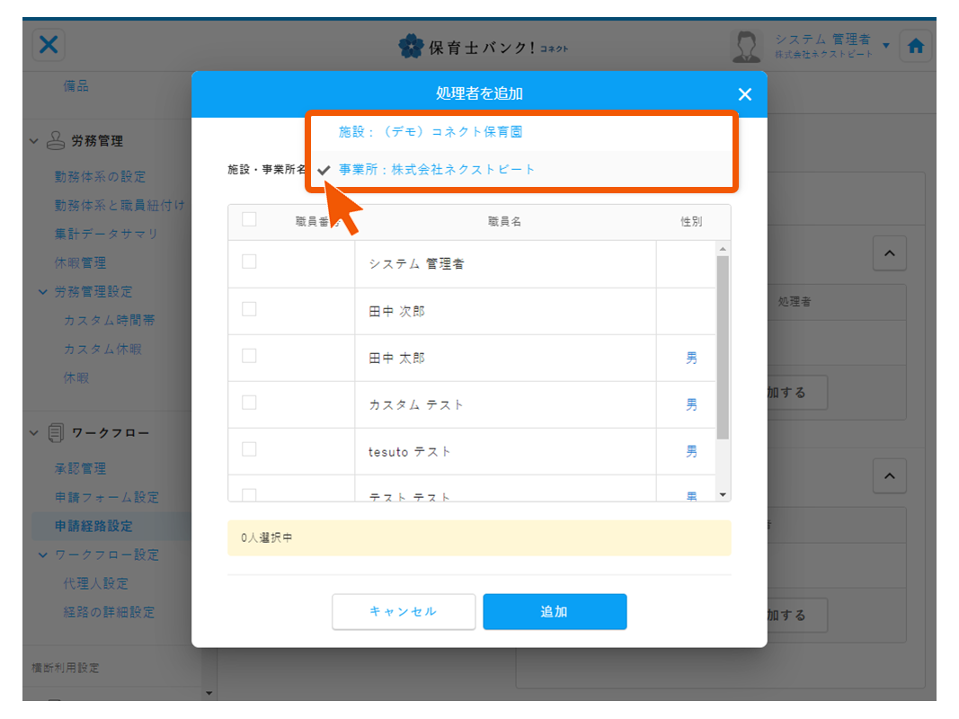Toggle the select-all checkbox in table header
Image resolution: width=959 pixels, height=719 pixels.
tap(249, 219)
